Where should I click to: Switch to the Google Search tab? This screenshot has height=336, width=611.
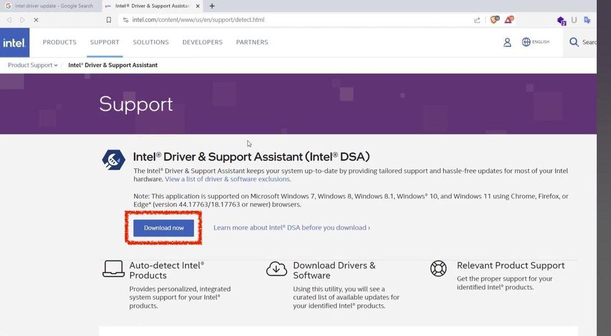51,6
